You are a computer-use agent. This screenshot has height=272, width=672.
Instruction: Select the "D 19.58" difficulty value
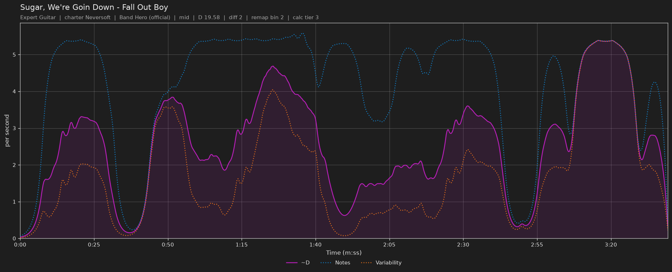tap(209, 18)
